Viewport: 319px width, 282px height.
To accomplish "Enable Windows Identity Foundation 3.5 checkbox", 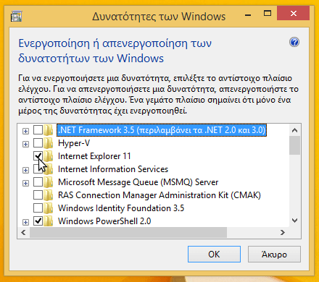I will click(38, 208).
